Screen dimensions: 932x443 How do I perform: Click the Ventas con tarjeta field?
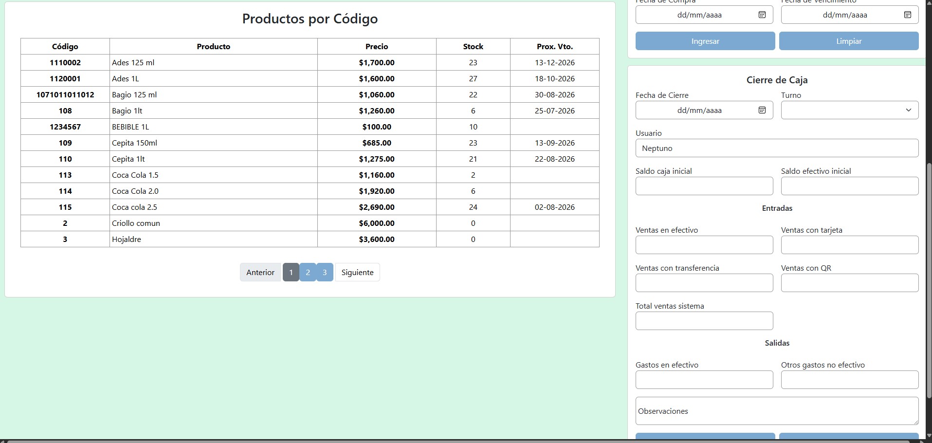[850, 245]
